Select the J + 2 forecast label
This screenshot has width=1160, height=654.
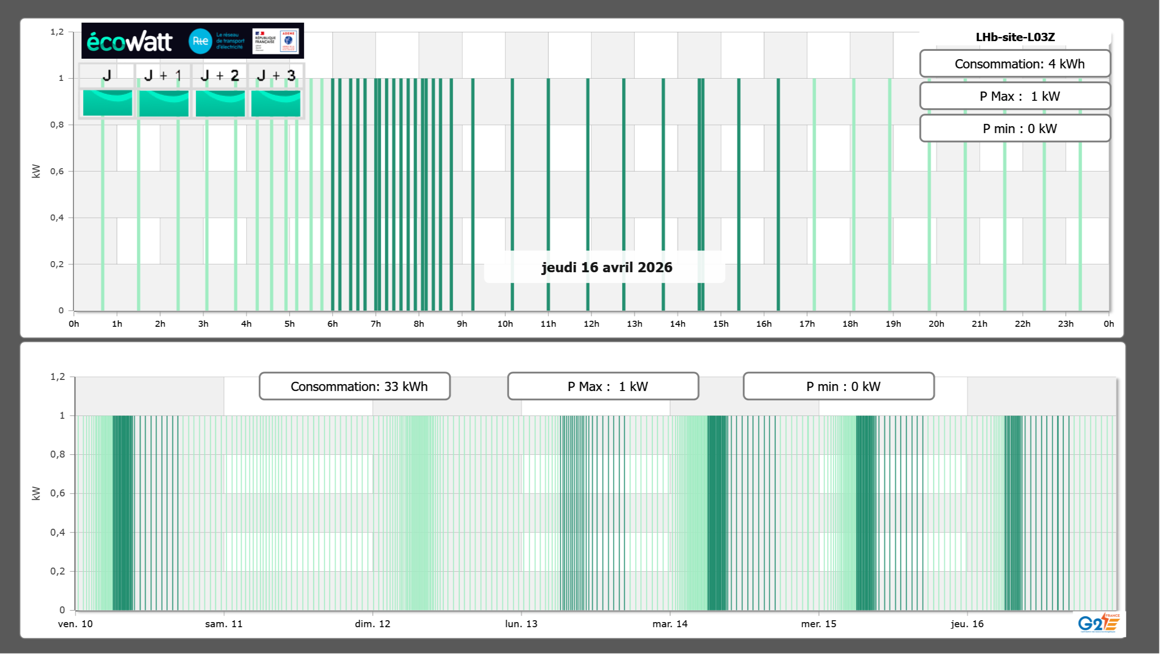(220, 75)
